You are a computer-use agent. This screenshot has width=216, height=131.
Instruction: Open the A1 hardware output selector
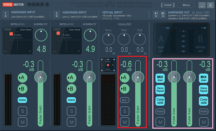[x=156, y=14]
